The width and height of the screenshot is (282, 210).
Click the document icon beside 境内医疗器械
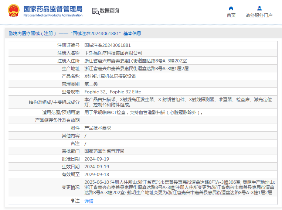pos(11,34)
